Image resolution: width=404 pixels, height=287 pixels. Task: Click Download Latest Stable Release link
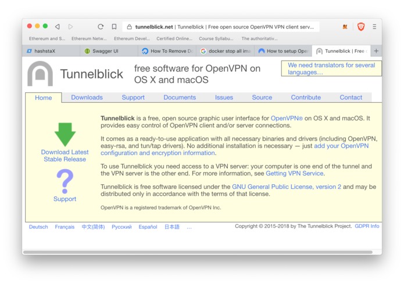click(x=65, y=156)
